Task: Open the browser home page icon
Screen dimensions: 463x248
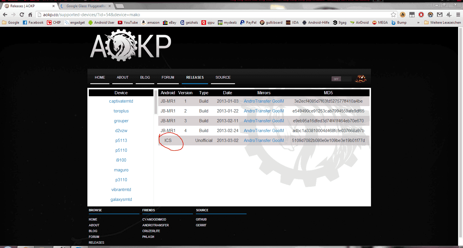Action: (x=30, y=14)
